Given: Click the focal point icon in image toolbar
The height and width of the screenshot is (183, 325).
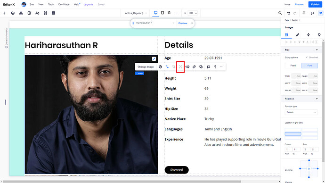Looking at the screenshot, I should [x=180, y=67].
